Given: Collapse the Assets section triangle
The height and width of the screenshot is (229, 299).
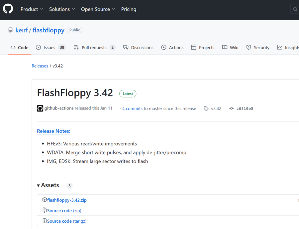Looking at the screenshot, I should click(x=38, y=185).
